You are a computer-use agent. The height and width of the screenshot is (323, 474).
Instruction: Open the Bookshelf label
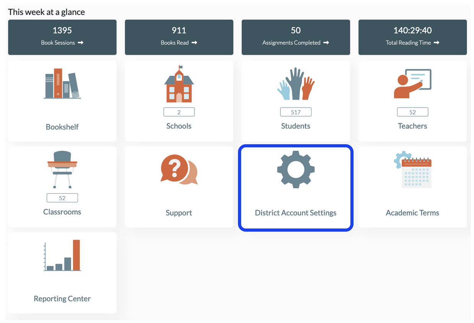[x=62, y=127]
